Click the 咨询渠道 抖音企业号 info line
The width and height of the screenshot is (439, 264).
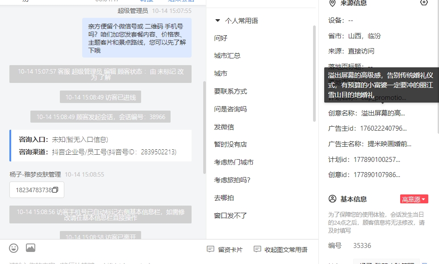click(98, 152)
